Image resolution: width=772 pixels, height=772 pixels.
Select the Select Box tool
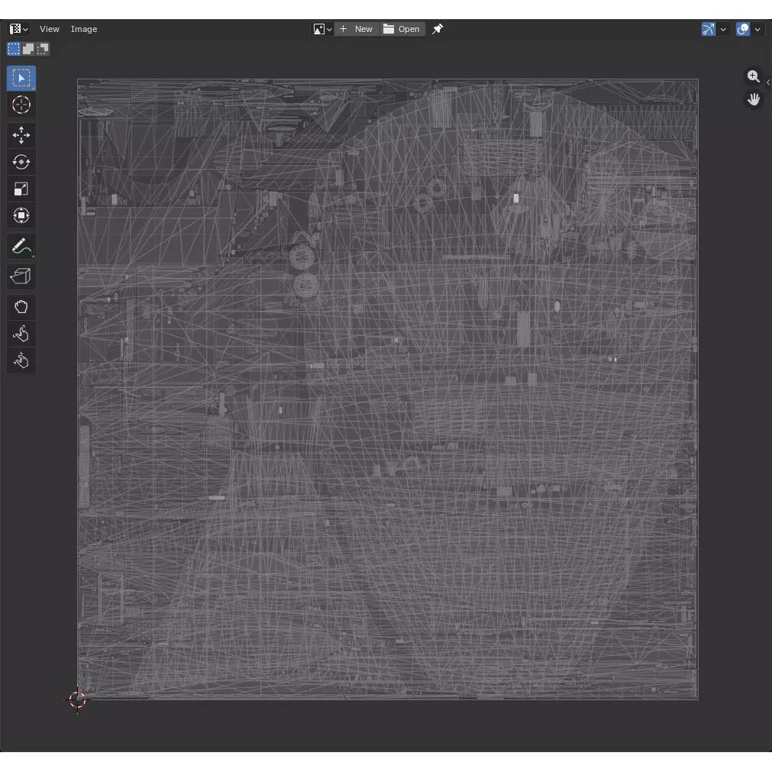tap(21, 79)
